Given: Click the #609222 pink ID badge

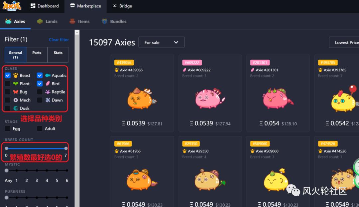Looking at the screenshot, I should click(x=192, y=63).
